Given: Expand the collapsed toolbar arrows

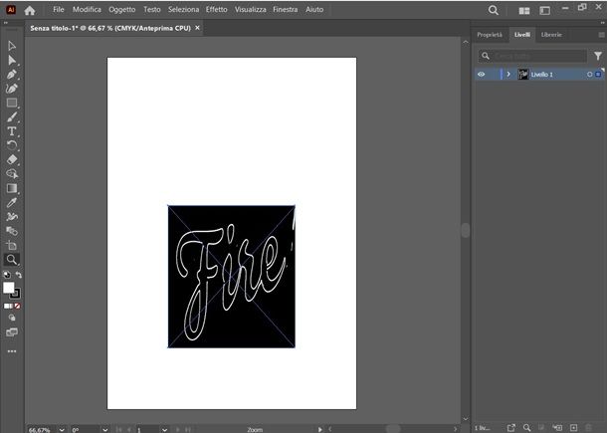Looking at the screenshot, I should click(x=5, y=23).
